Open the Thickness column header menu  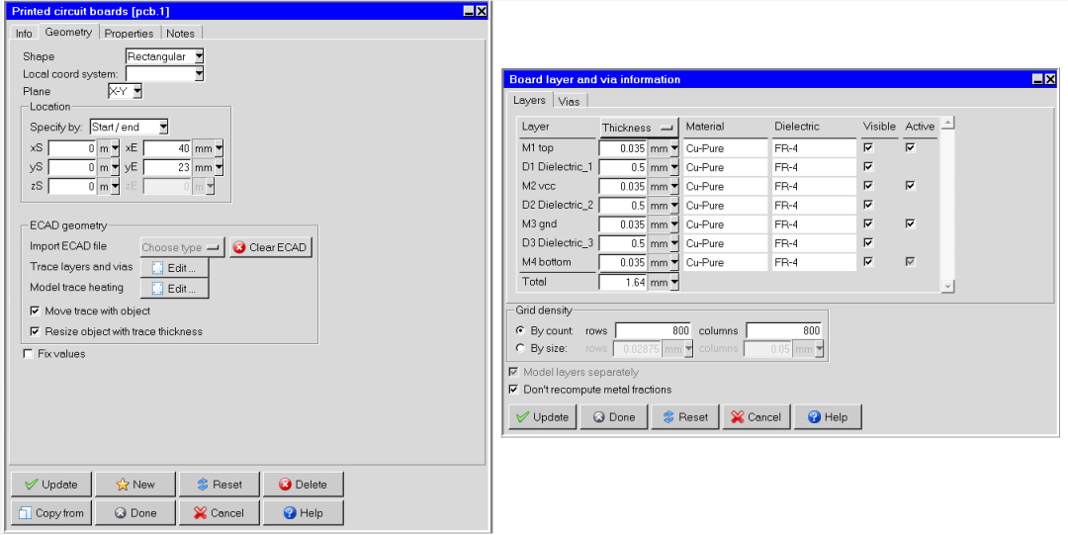coord(639,128)
